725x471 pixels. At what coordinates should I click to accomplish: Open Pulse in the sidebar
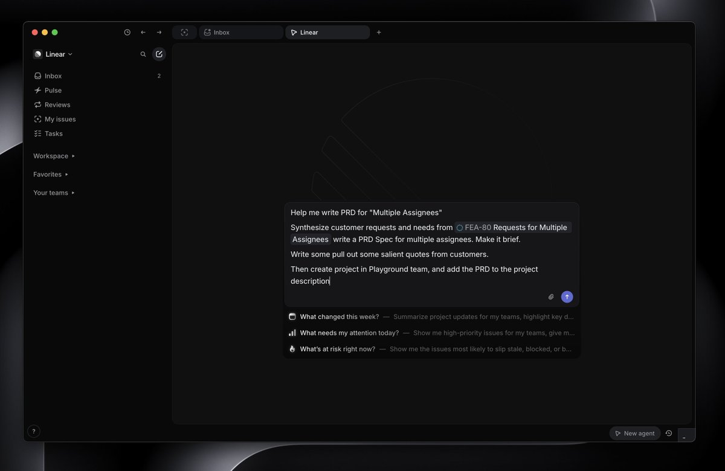98,91
